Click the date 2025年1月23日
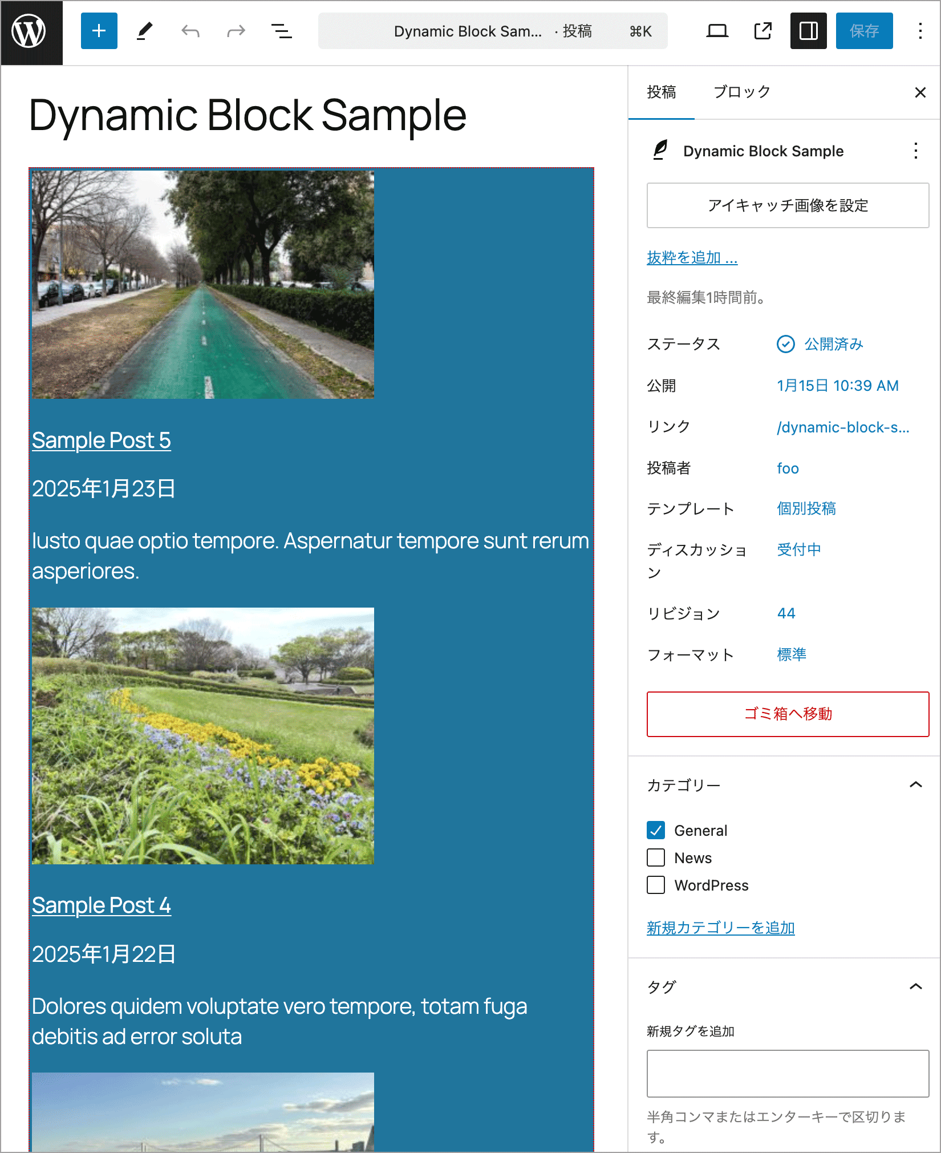The image size is (941, 1153). pos(104,489)
